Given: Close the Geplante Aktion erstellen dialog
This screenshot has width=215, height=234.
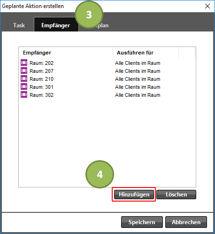Looking at the screenshot, I should (x=207, y=6).
